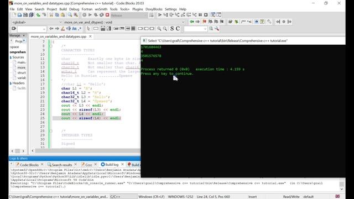Click the Find magnifier icon
354x199 pixels.
70,15
